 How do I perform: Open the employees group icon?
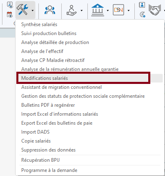50,10
